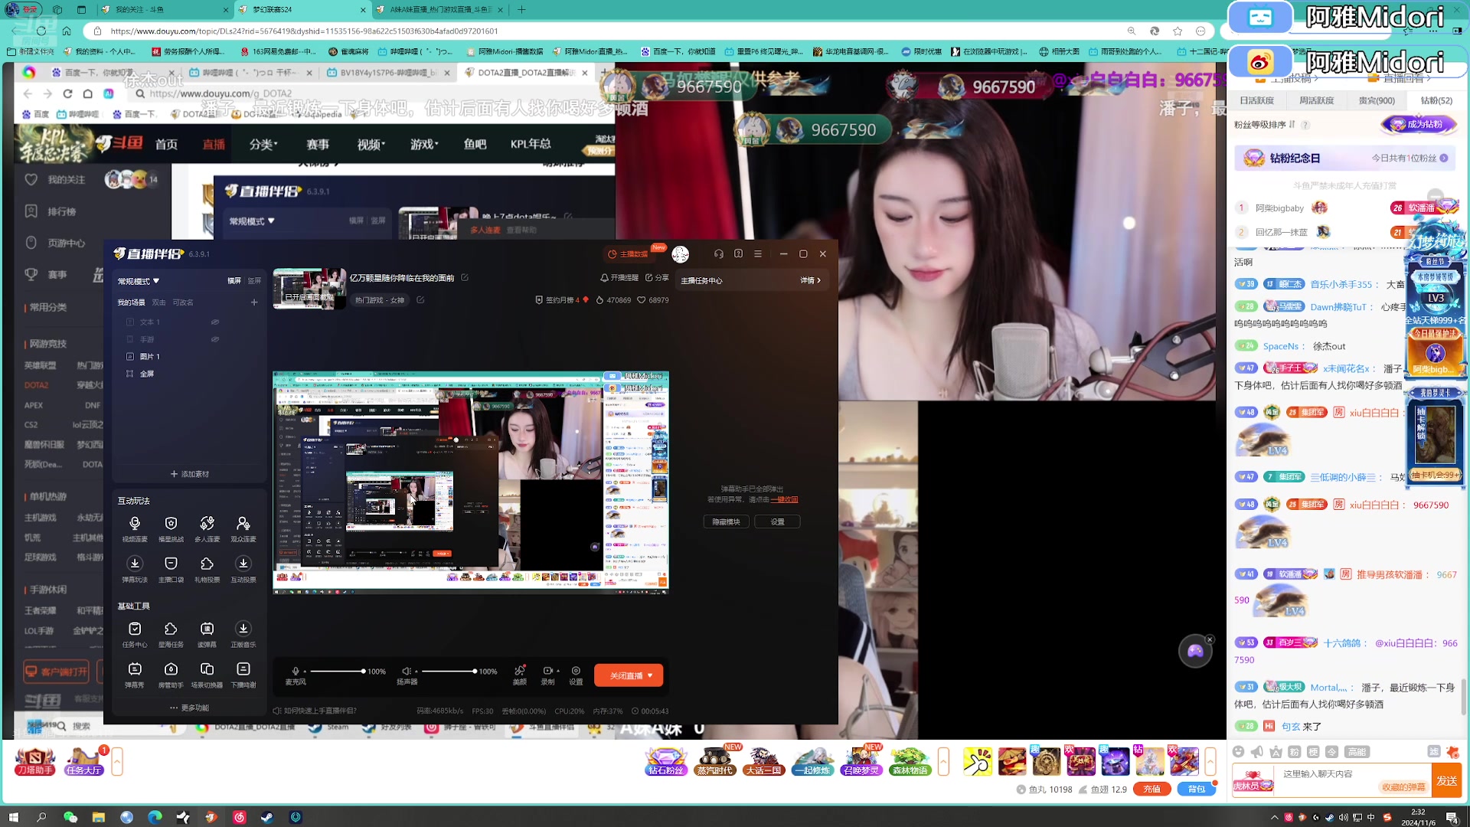The image size is (1470, 827).
Task: Toggle visibility of 手游 source
Action: [x=215, y=339]
